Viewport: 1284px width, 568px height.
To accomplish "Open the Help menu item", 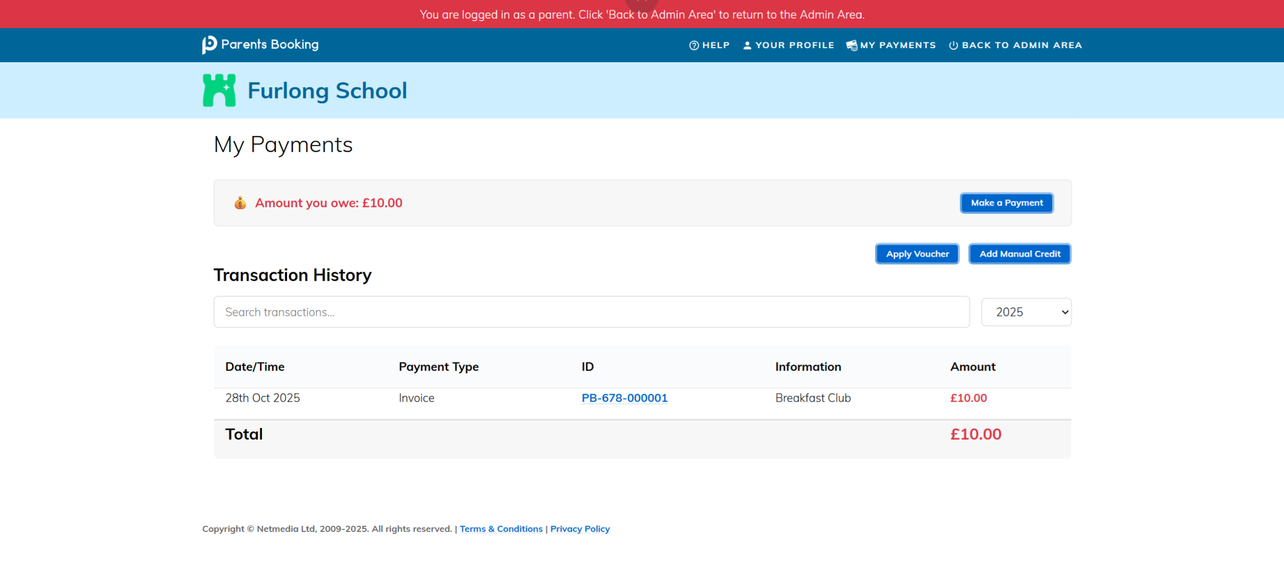I will (x=715, y=46).
